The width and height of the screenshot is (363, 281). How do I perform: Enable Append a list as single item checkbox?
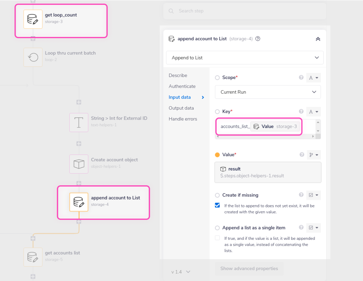coord(217,238)
